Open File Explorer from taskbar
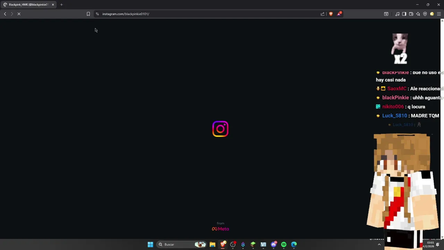Screen dimensions: 444x250 click(212, 244)
